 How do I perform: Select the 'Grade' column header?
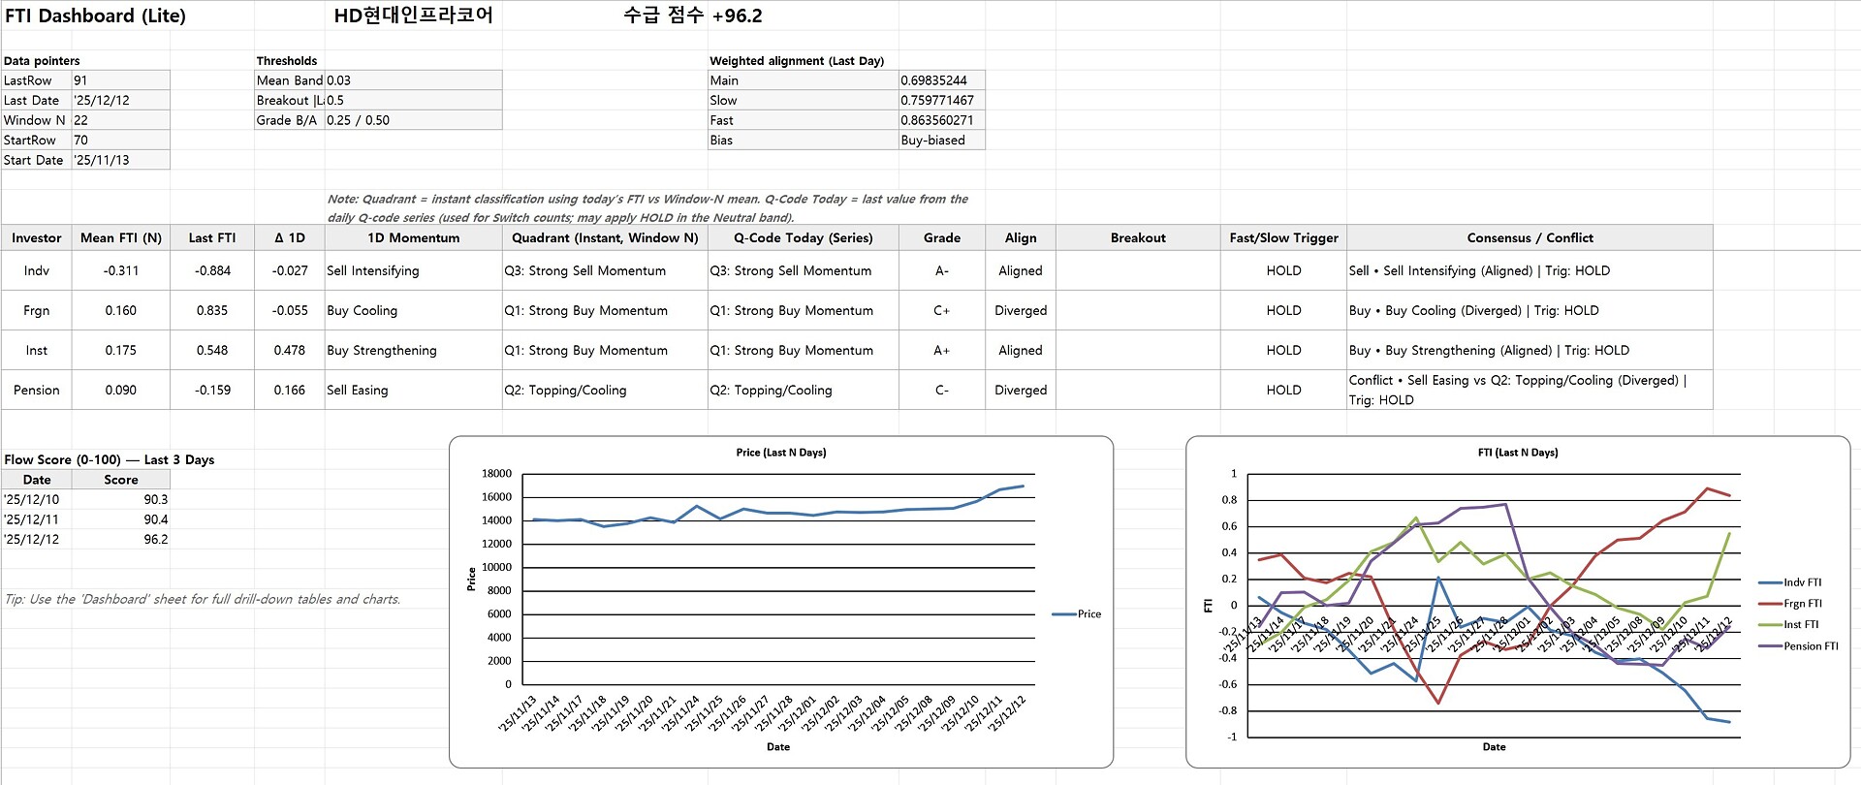click(942, 238)
